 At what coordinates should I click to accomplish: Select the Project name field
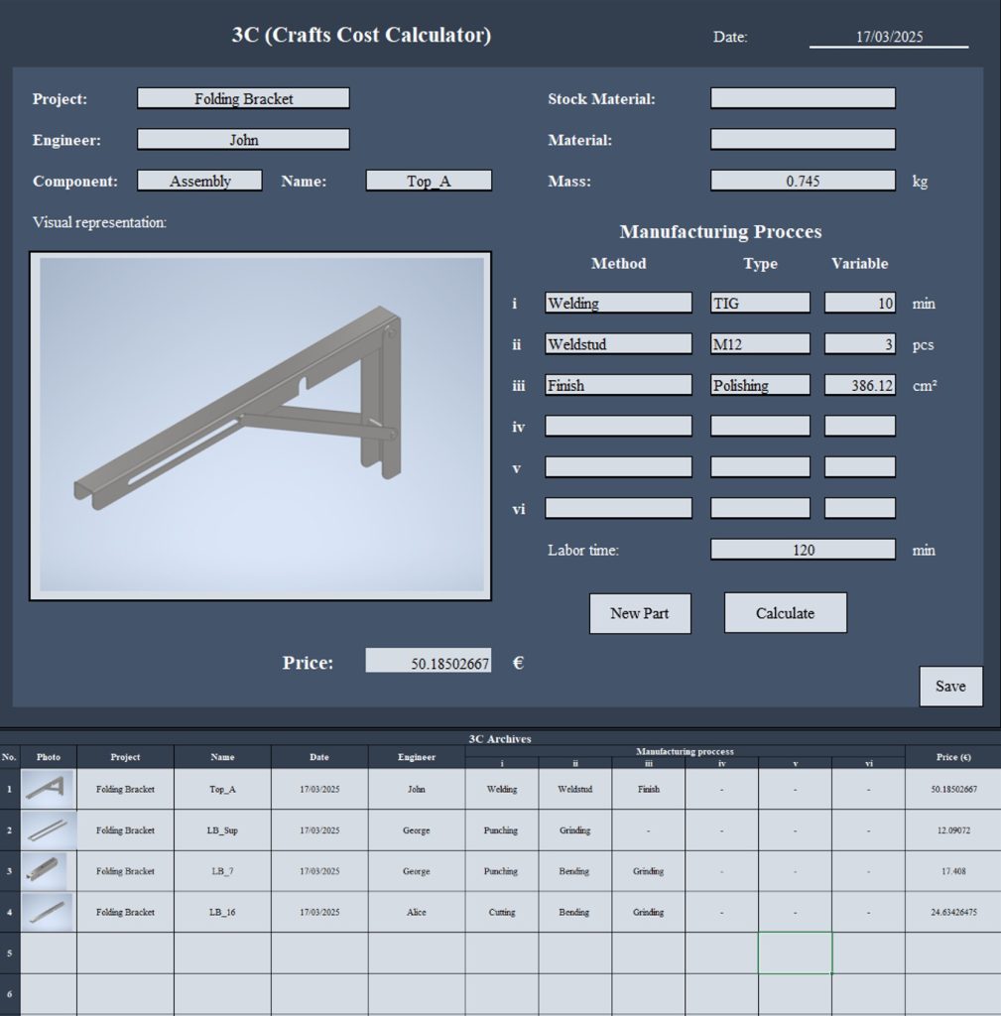243,98
